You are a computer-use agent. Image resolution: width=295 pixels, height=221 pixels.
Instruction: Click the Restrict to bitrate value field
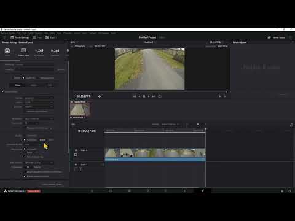(42, 140)
